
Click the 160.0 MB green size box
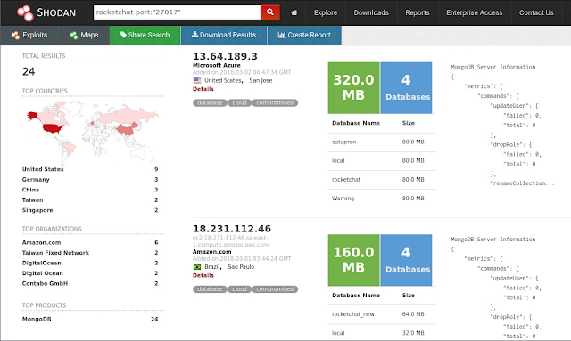point(353,260)
